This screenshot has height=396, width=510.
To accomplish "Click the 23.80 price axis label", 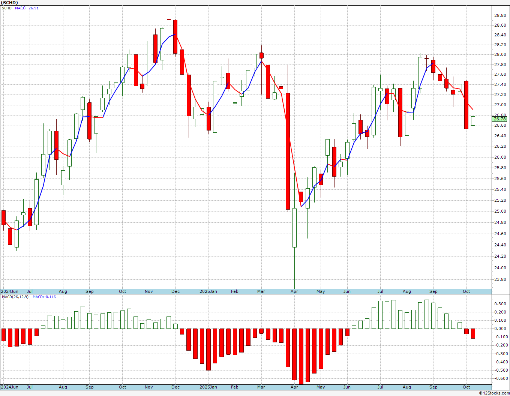I will click(500, 280).
